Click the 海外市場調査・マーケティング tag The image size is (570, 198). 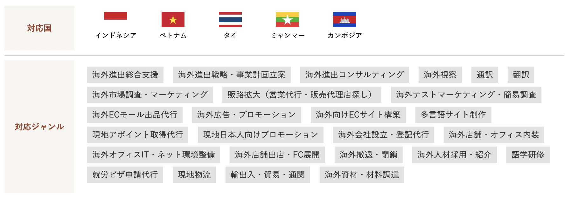coord(150,95)
